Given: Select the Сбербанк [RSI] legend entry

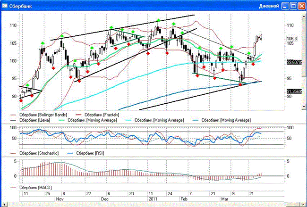Looking at the screenshot, I should tap(86, 153).
